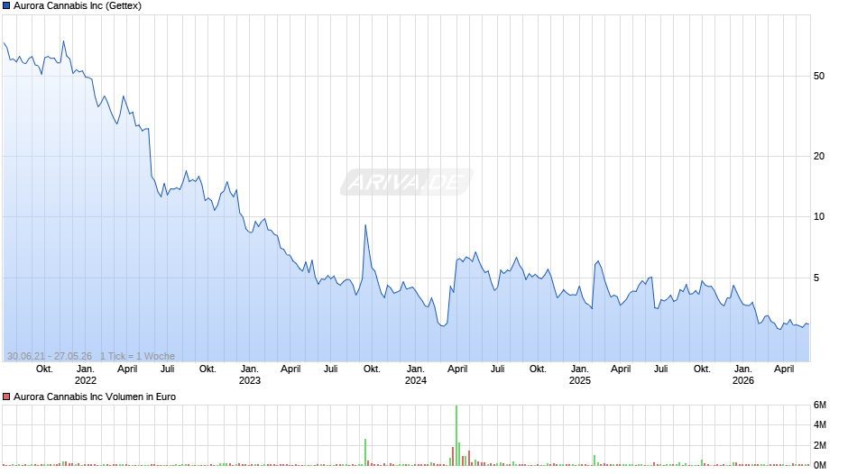Viewport: 848px width, 474px height.
Task: Click the red volume legend square
Action: [x=6, y=397]
